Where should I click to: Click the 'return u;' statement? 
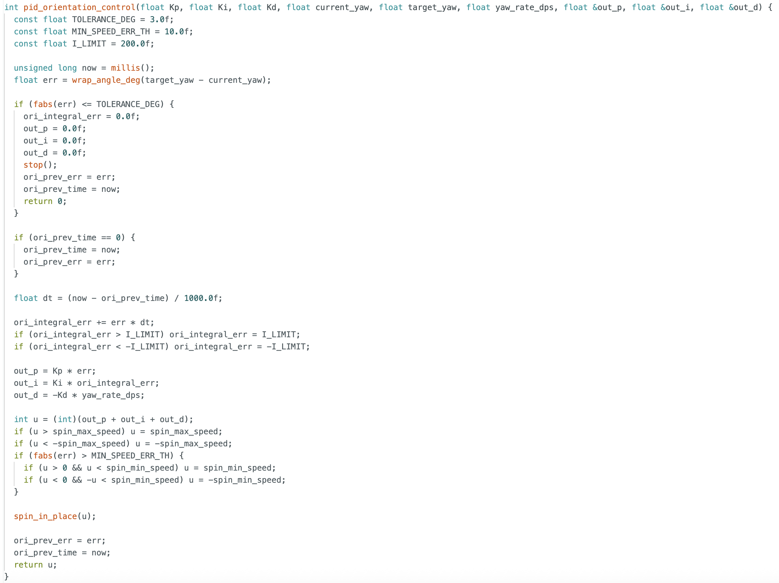click(35, 565)
